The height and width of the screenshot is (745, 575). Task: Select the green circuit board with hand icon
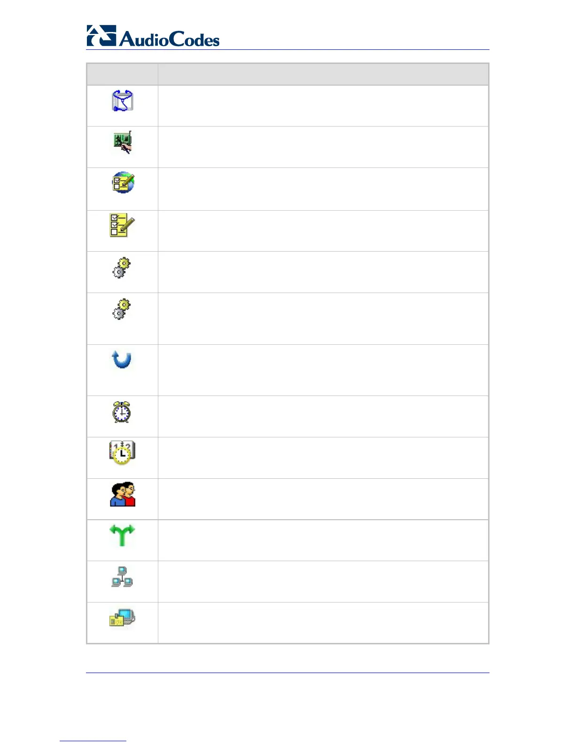coord(122,142)
